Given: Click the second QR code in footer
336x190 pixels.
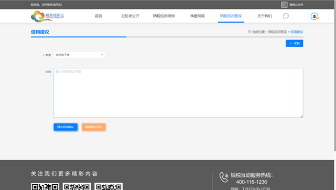Looking at the screenshot, I should click(x=77, y=186).
